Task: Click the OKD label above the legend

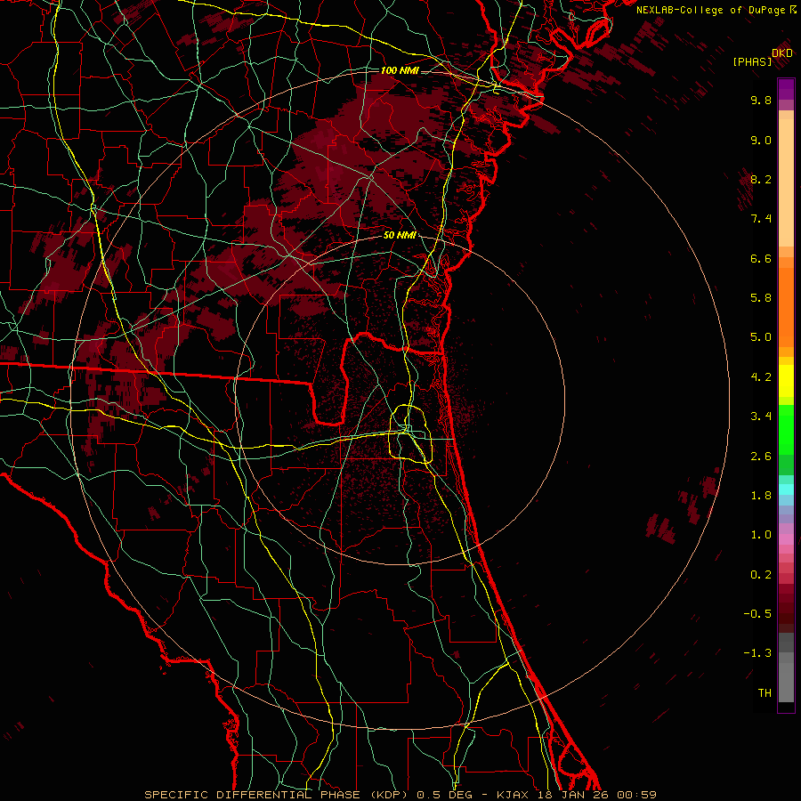Action: pos(782,53)
